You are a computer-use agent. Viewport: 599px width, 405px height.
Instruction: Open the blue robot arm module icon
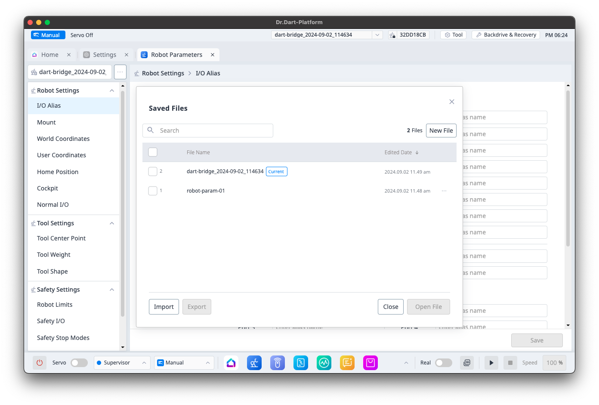click(x=254, y=363)
